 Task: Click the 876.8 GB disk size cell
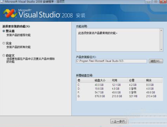(x=100, y=96)
